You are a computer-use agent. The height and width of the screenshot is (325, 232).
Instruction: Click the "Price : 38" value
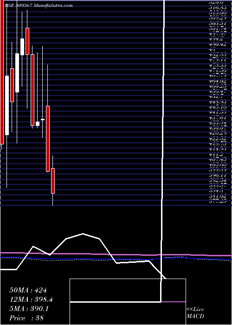pyautogui.click(x=27, y=318)
